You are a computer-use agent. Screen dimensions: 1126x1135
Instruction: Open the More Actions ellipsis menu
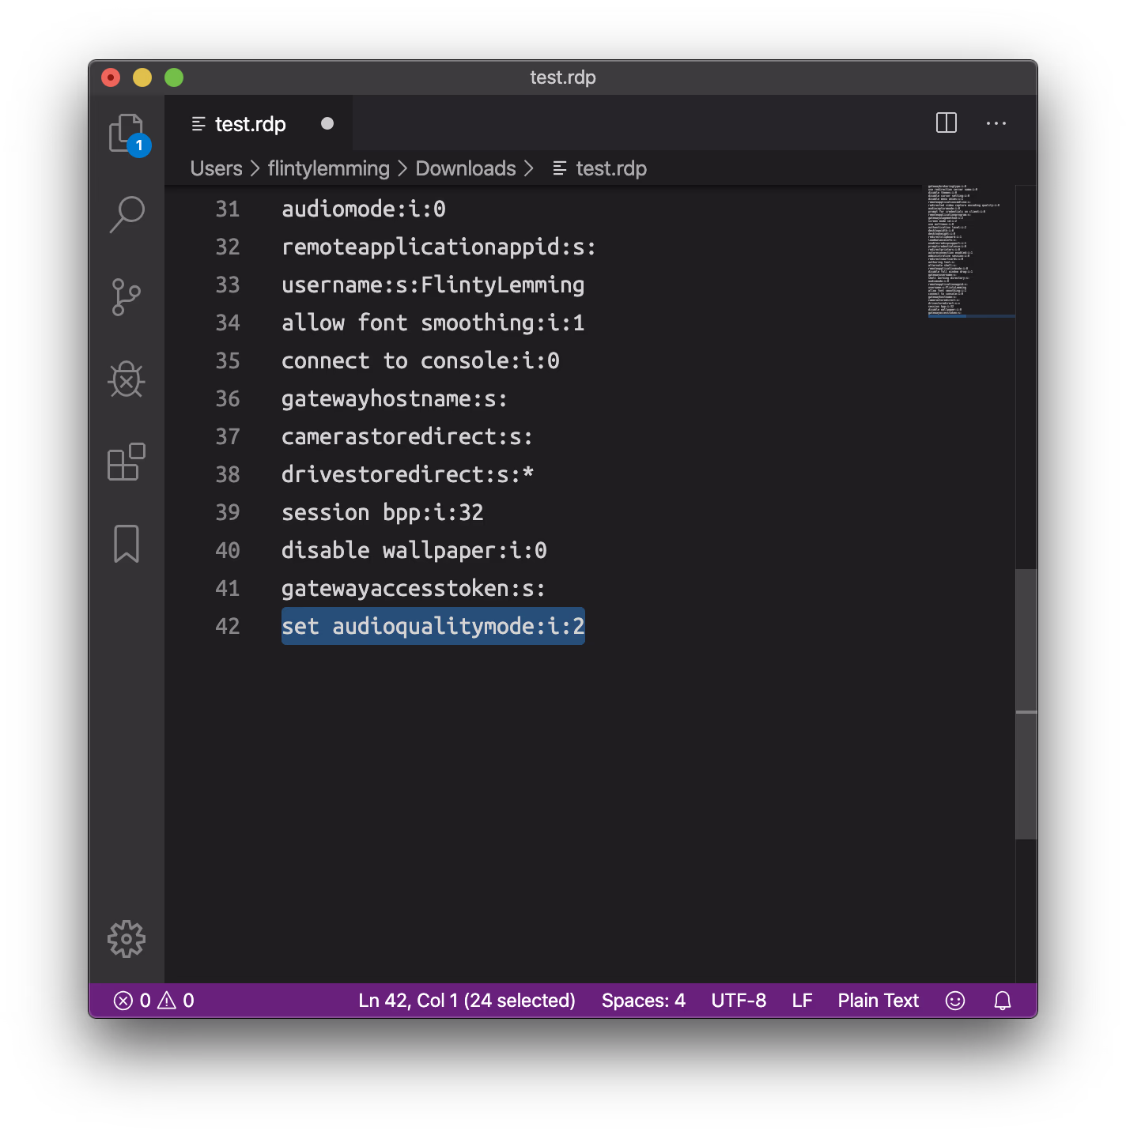click(x=996, y=123)
